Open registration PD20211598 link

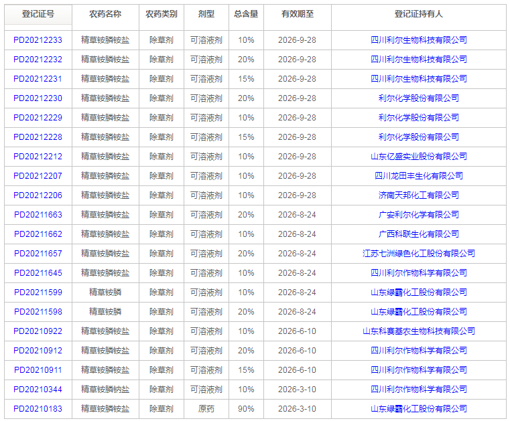point(38,312)
